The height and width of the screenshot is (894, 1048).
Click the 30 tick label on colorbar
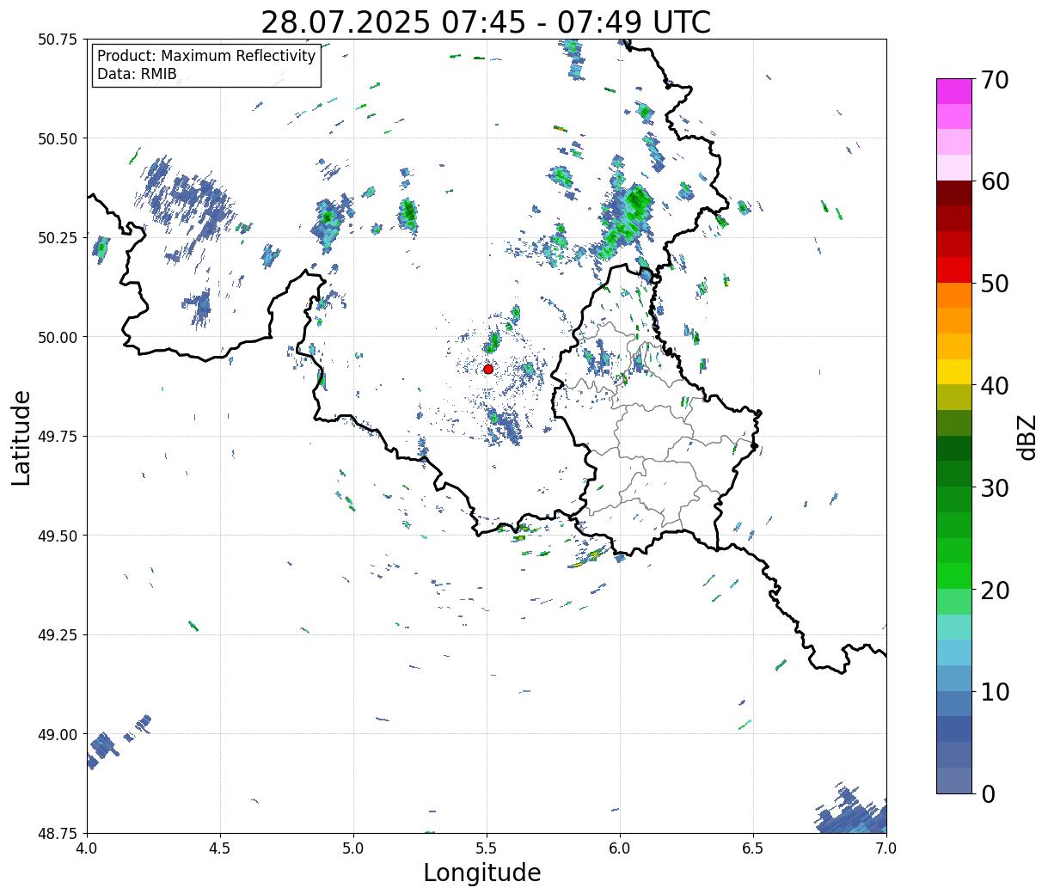(995, 487)
